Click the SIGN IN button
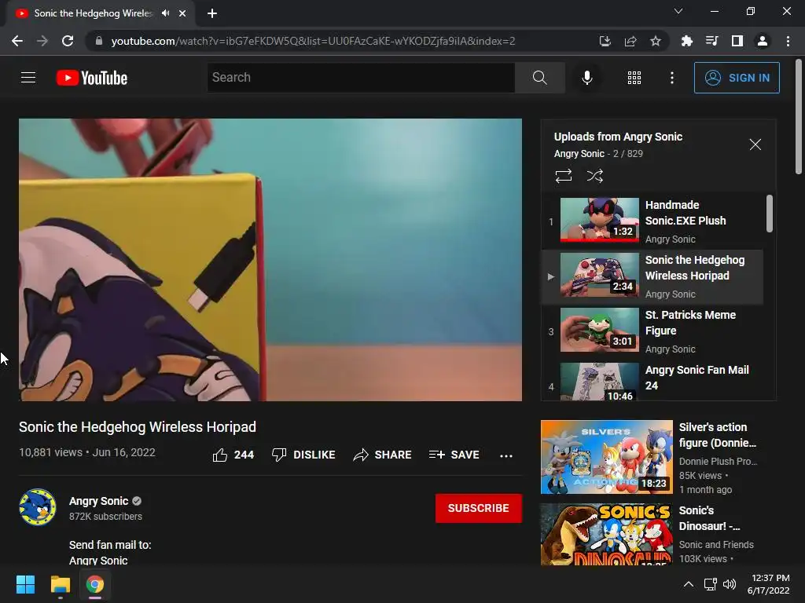Screen dimensions: 805x603 tap(737, 78)
